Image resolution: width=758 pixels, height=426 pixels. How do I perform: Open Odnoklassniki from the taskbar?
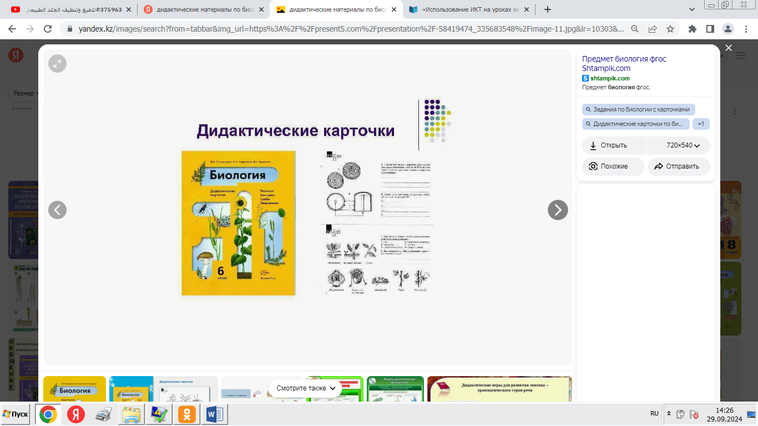(187, 414)
